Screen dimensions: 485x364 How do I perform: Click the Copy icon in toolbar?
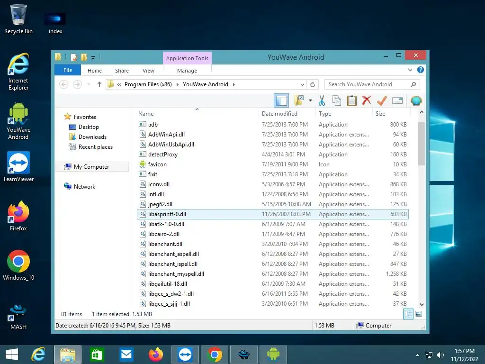337,100
